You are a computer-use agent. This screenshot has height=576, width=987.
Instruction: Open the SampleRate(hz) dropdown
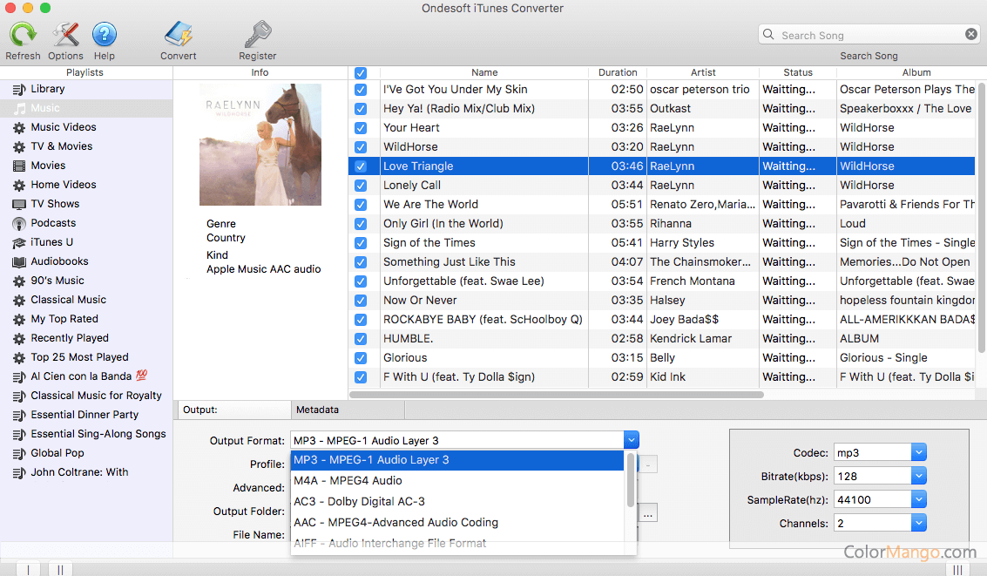click(918, 500)
